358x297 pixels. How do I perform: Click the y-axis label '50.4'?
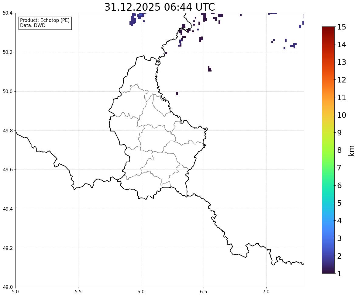click(x=7, y=13)
